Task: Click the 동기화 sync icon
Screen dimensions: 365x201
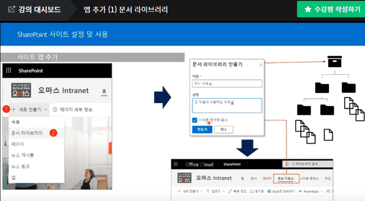Action: click(x=252, y=191)
